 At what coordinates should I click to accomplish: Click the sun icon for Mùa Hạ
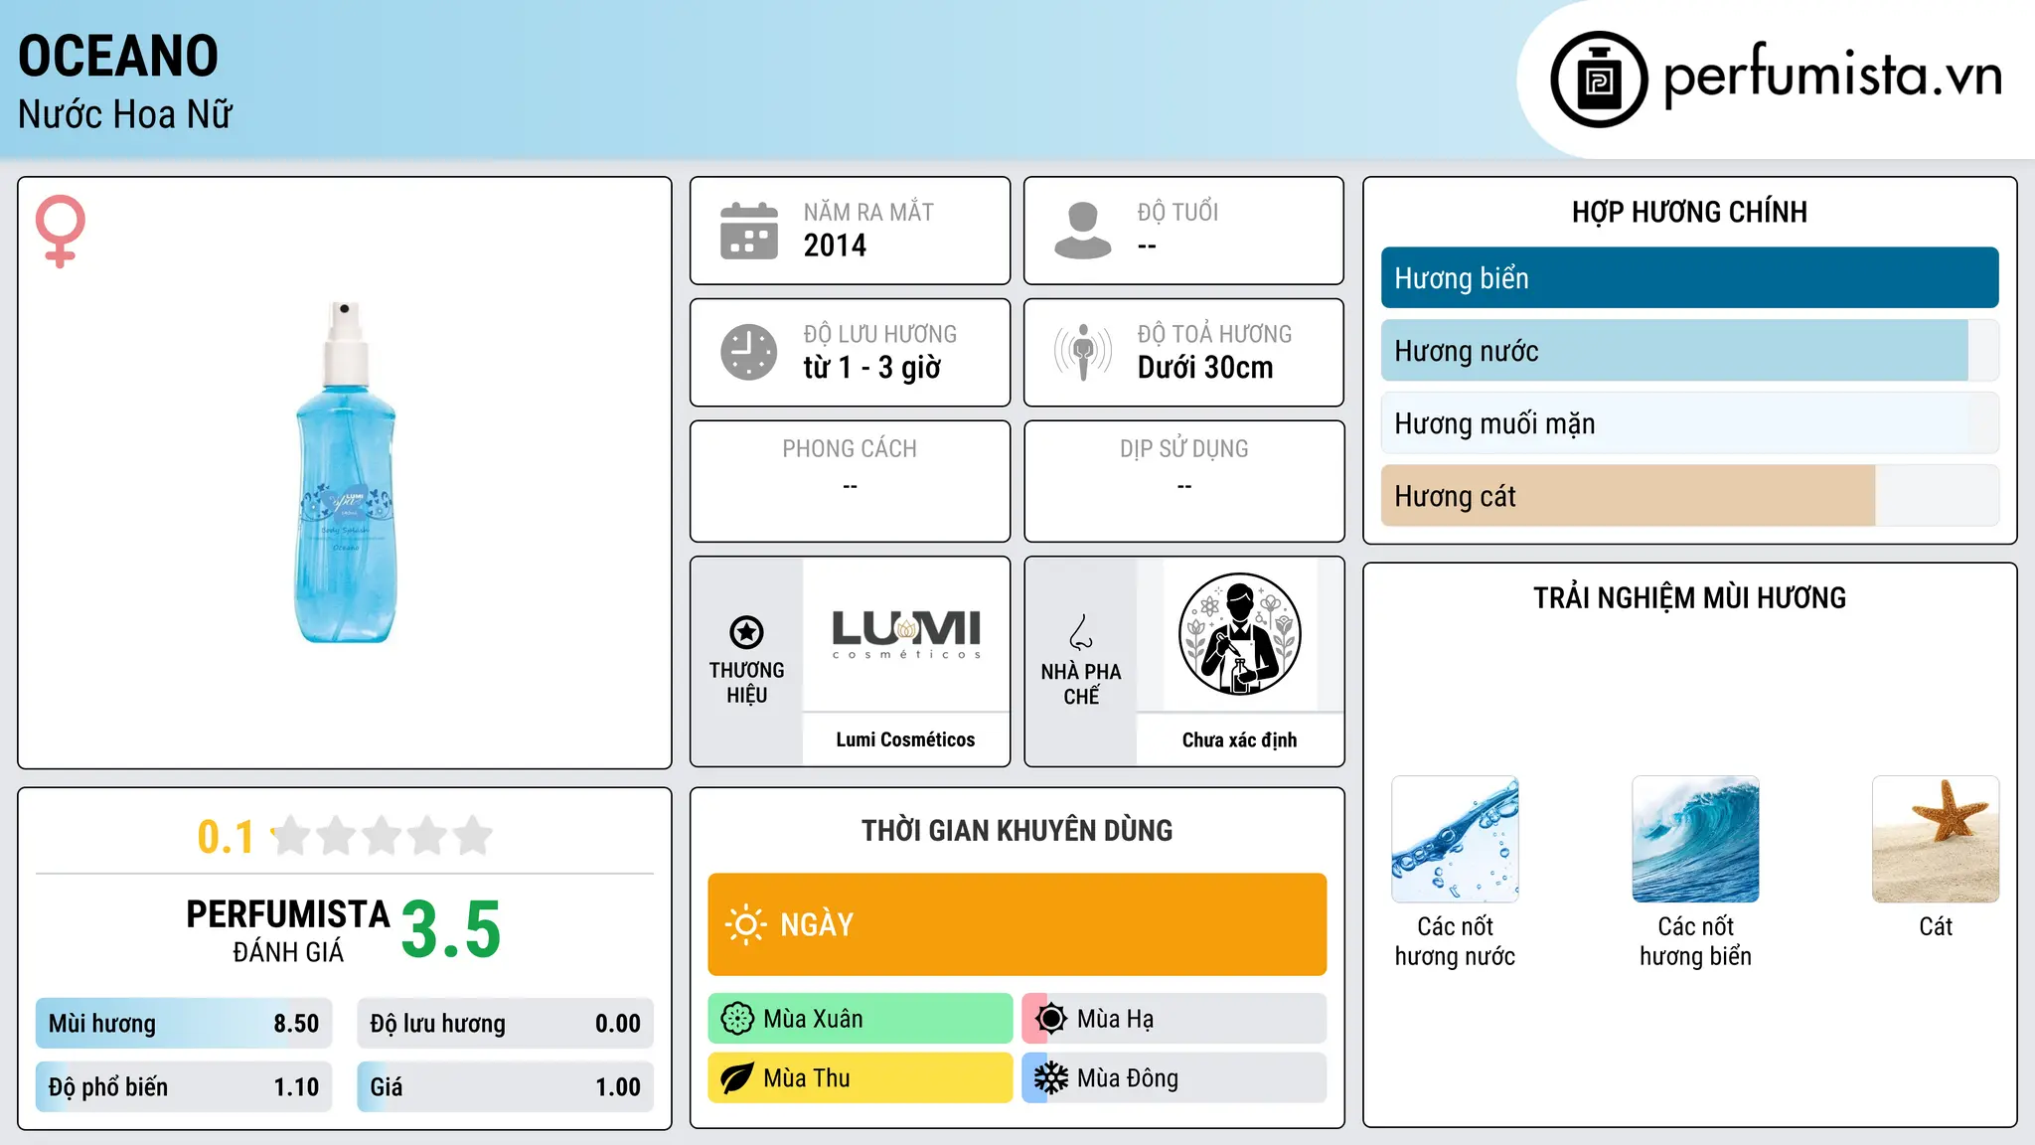pyautogui.click(x=1051, y=1019)
